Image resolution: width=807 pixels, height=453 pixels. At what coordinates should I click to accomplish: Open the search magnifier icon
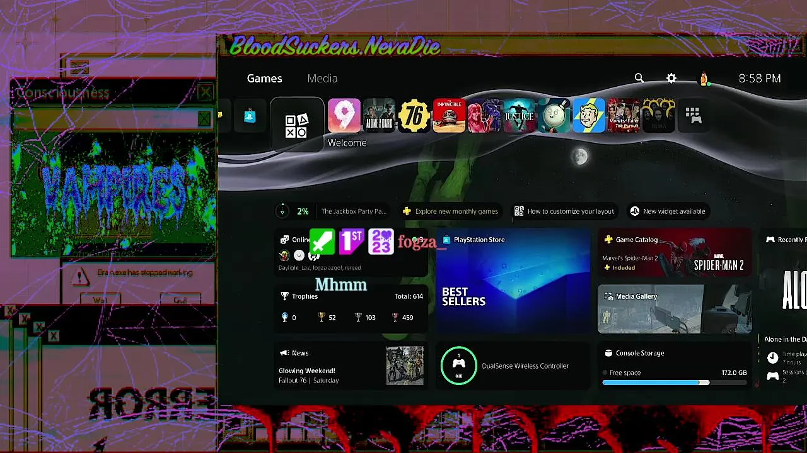point(639,78)
